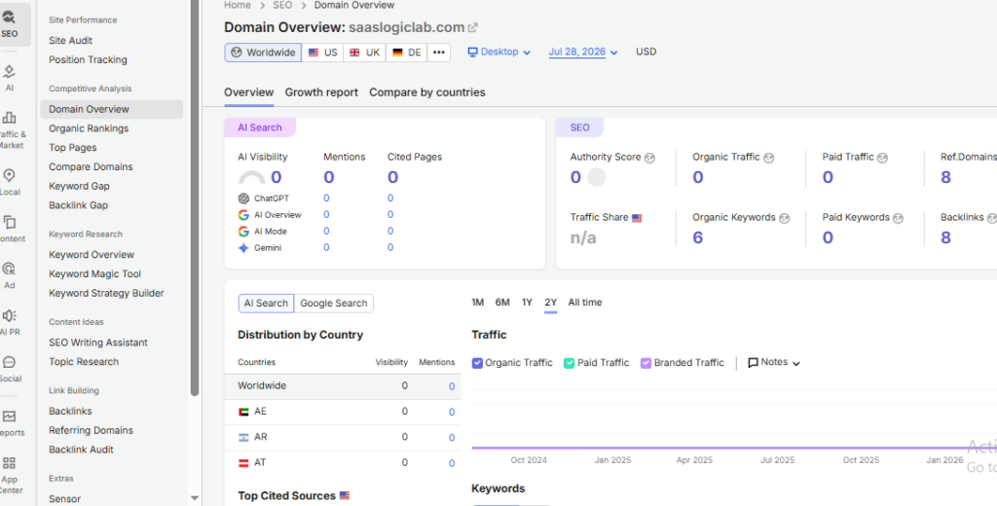
Task: Select All time range
Action: point(585,303)
